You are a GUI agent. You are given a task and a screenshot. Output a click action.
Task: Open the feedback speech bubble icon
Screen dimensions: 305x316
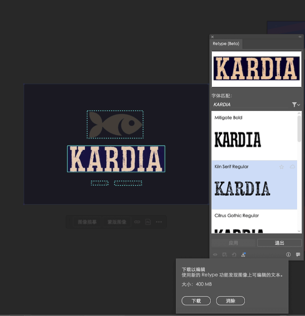(x=298, y=254)
